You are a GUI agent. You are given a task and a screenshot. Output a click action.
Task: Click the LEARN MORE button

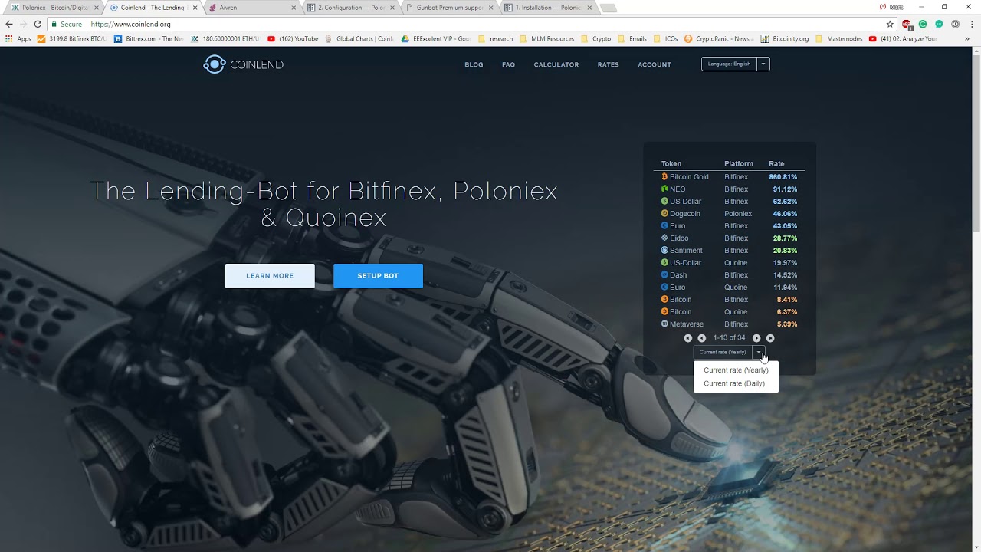(270, 276)
